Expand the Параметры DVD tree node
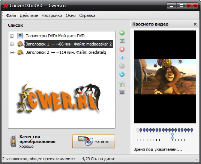 pos(12,36)
